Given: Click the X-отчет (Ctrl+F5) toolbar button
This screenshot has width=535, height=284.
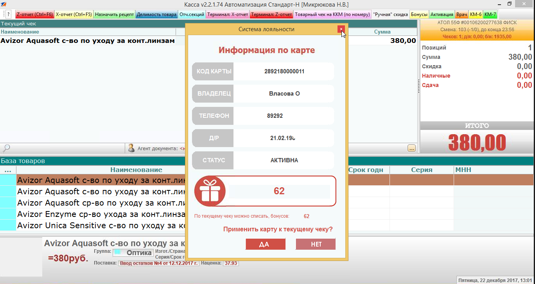Looking at the screenshot, I should 74,14.
